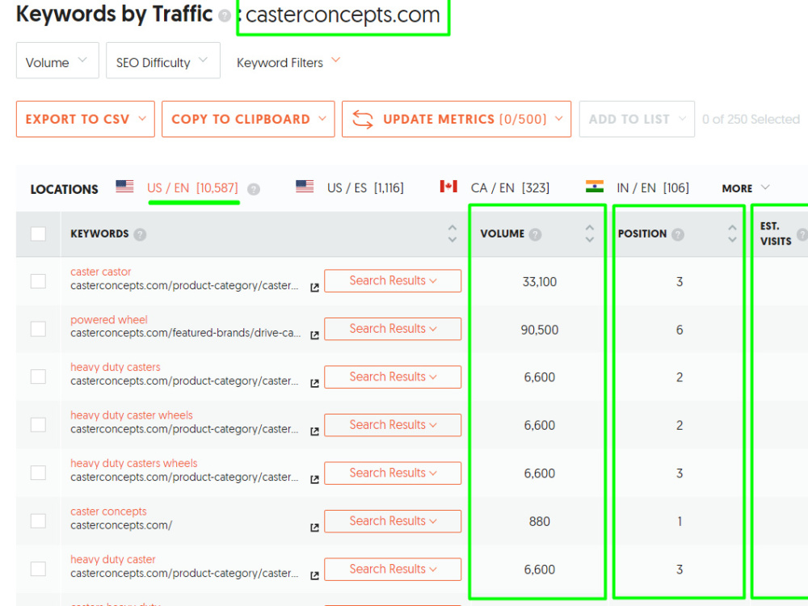
Task: Check the box for caster concepts keyword
Action: coord(38,521)
